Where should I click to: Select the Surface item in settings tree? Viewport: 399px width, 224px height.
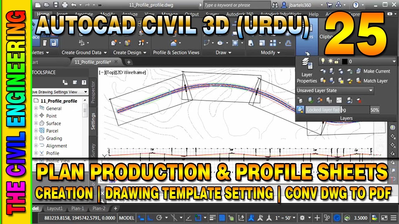[53, 123]
